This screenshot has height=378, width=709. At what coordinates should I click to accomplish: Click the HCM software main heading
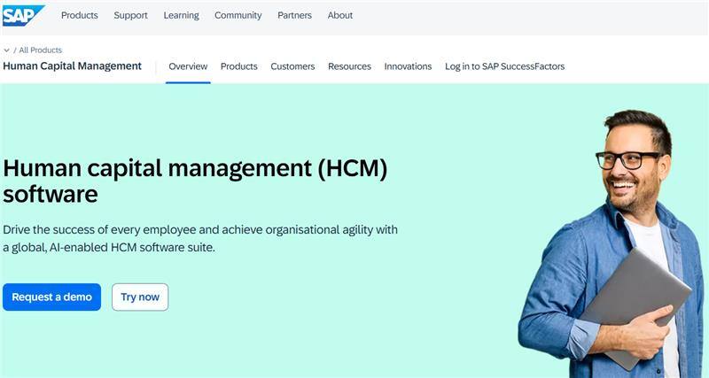[195, 181]
